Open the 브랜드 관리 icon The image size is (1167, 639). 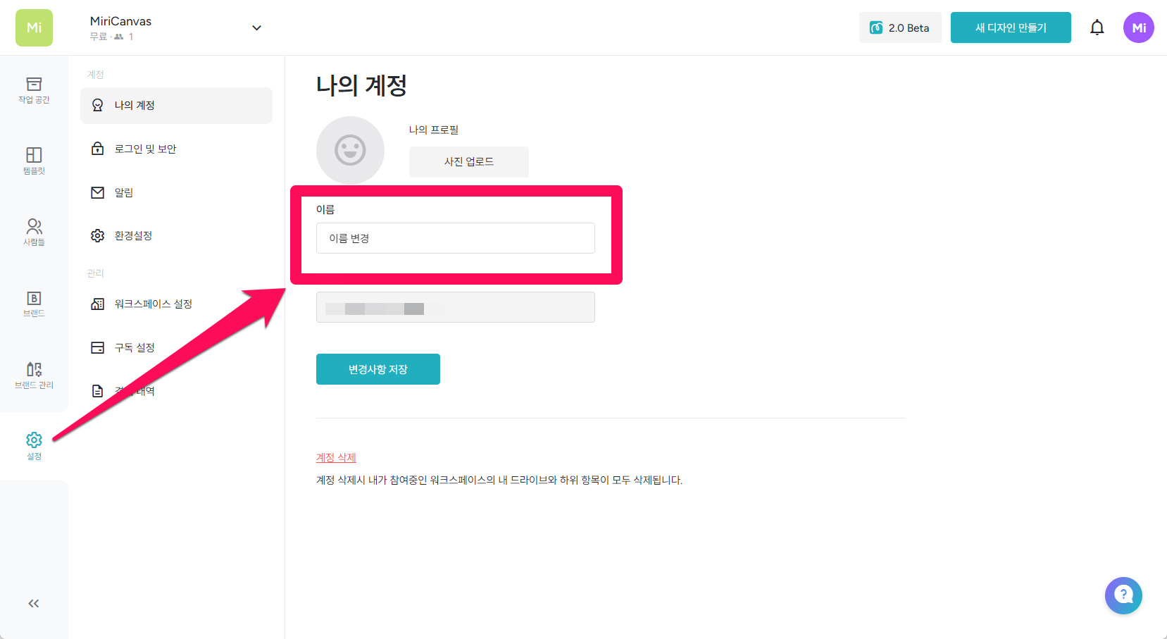tap(34, 375)
